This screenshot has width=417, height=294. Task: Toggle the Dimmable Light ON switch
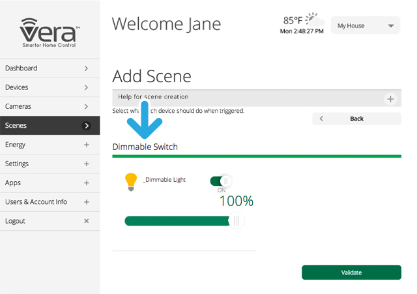tap(221, 181)
